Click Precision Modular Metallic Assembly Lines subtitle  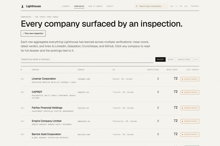click(54, 82)
